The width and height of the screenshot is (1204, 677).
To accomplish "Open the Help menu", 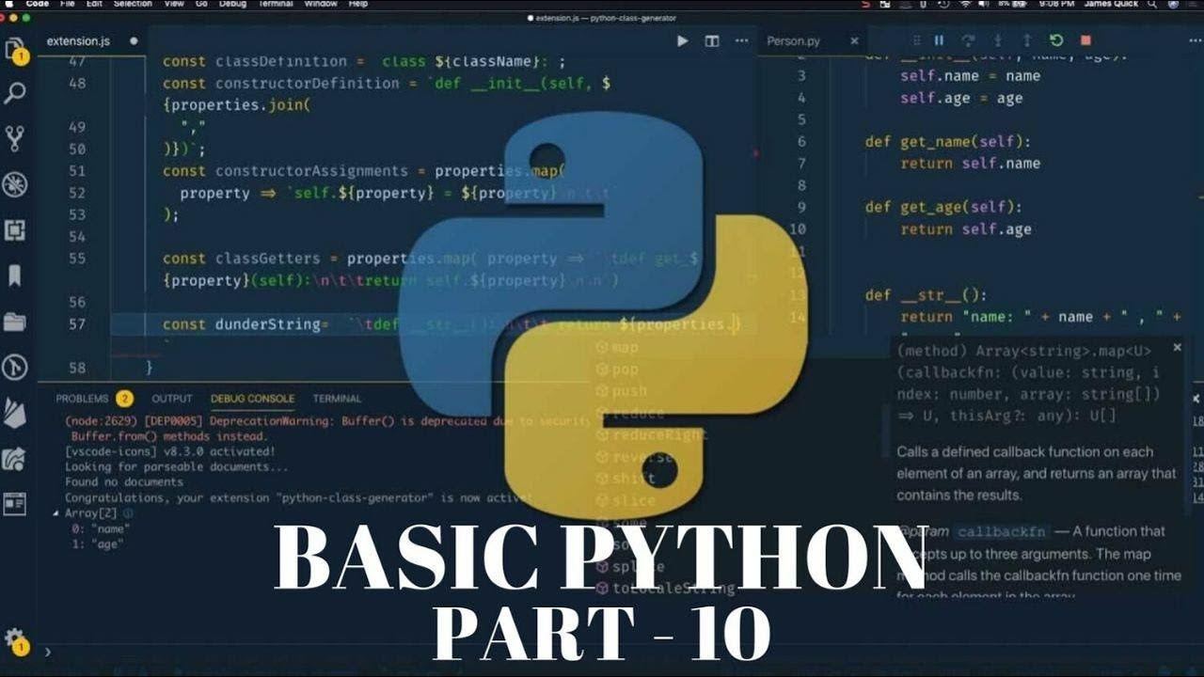I will 358,4.
